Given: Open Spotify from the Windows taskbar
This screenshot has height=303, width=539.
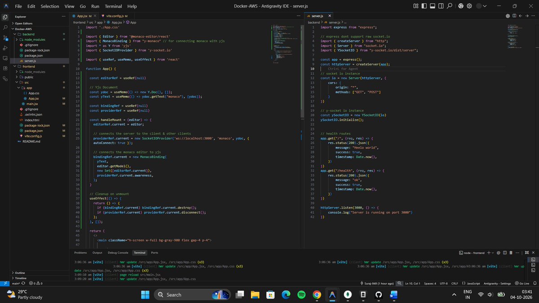Looking at the screenshot, I should coord(301,294).
